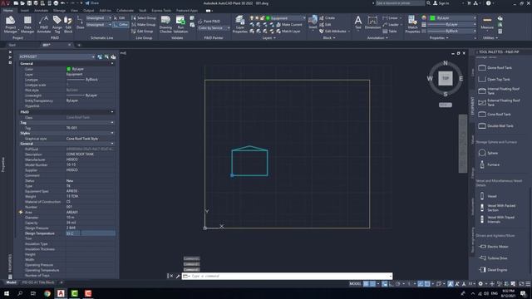
Task: Toggle snap mode in status bar
Action: [x=372, y=284]
